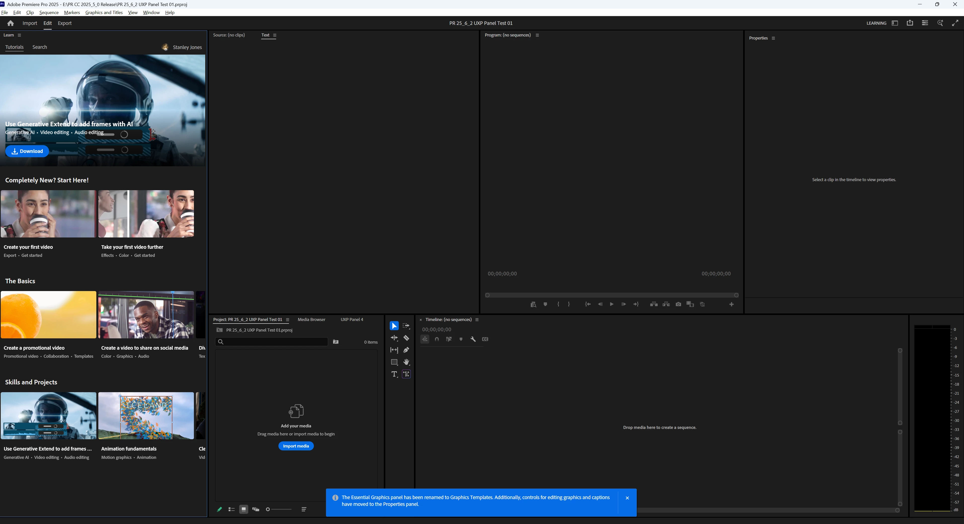Screen dimensions: 964x524
Task: Select the Type tool
Action: [394, 374]
